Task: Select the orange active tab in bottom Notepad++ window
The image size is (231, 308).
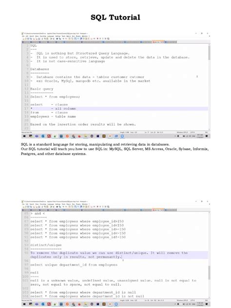Action: (158, 210)
